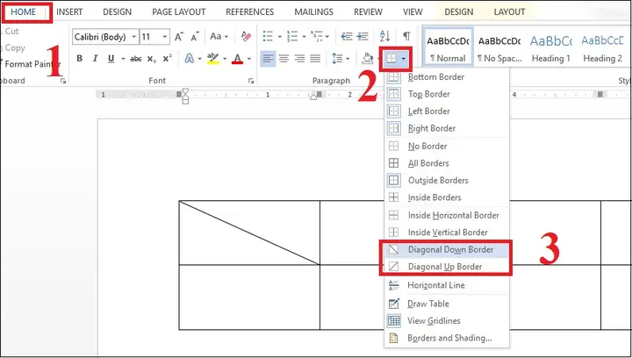Select Inside Borders option
The height and width of the screenshot is (358, 632).
(447, 197)
